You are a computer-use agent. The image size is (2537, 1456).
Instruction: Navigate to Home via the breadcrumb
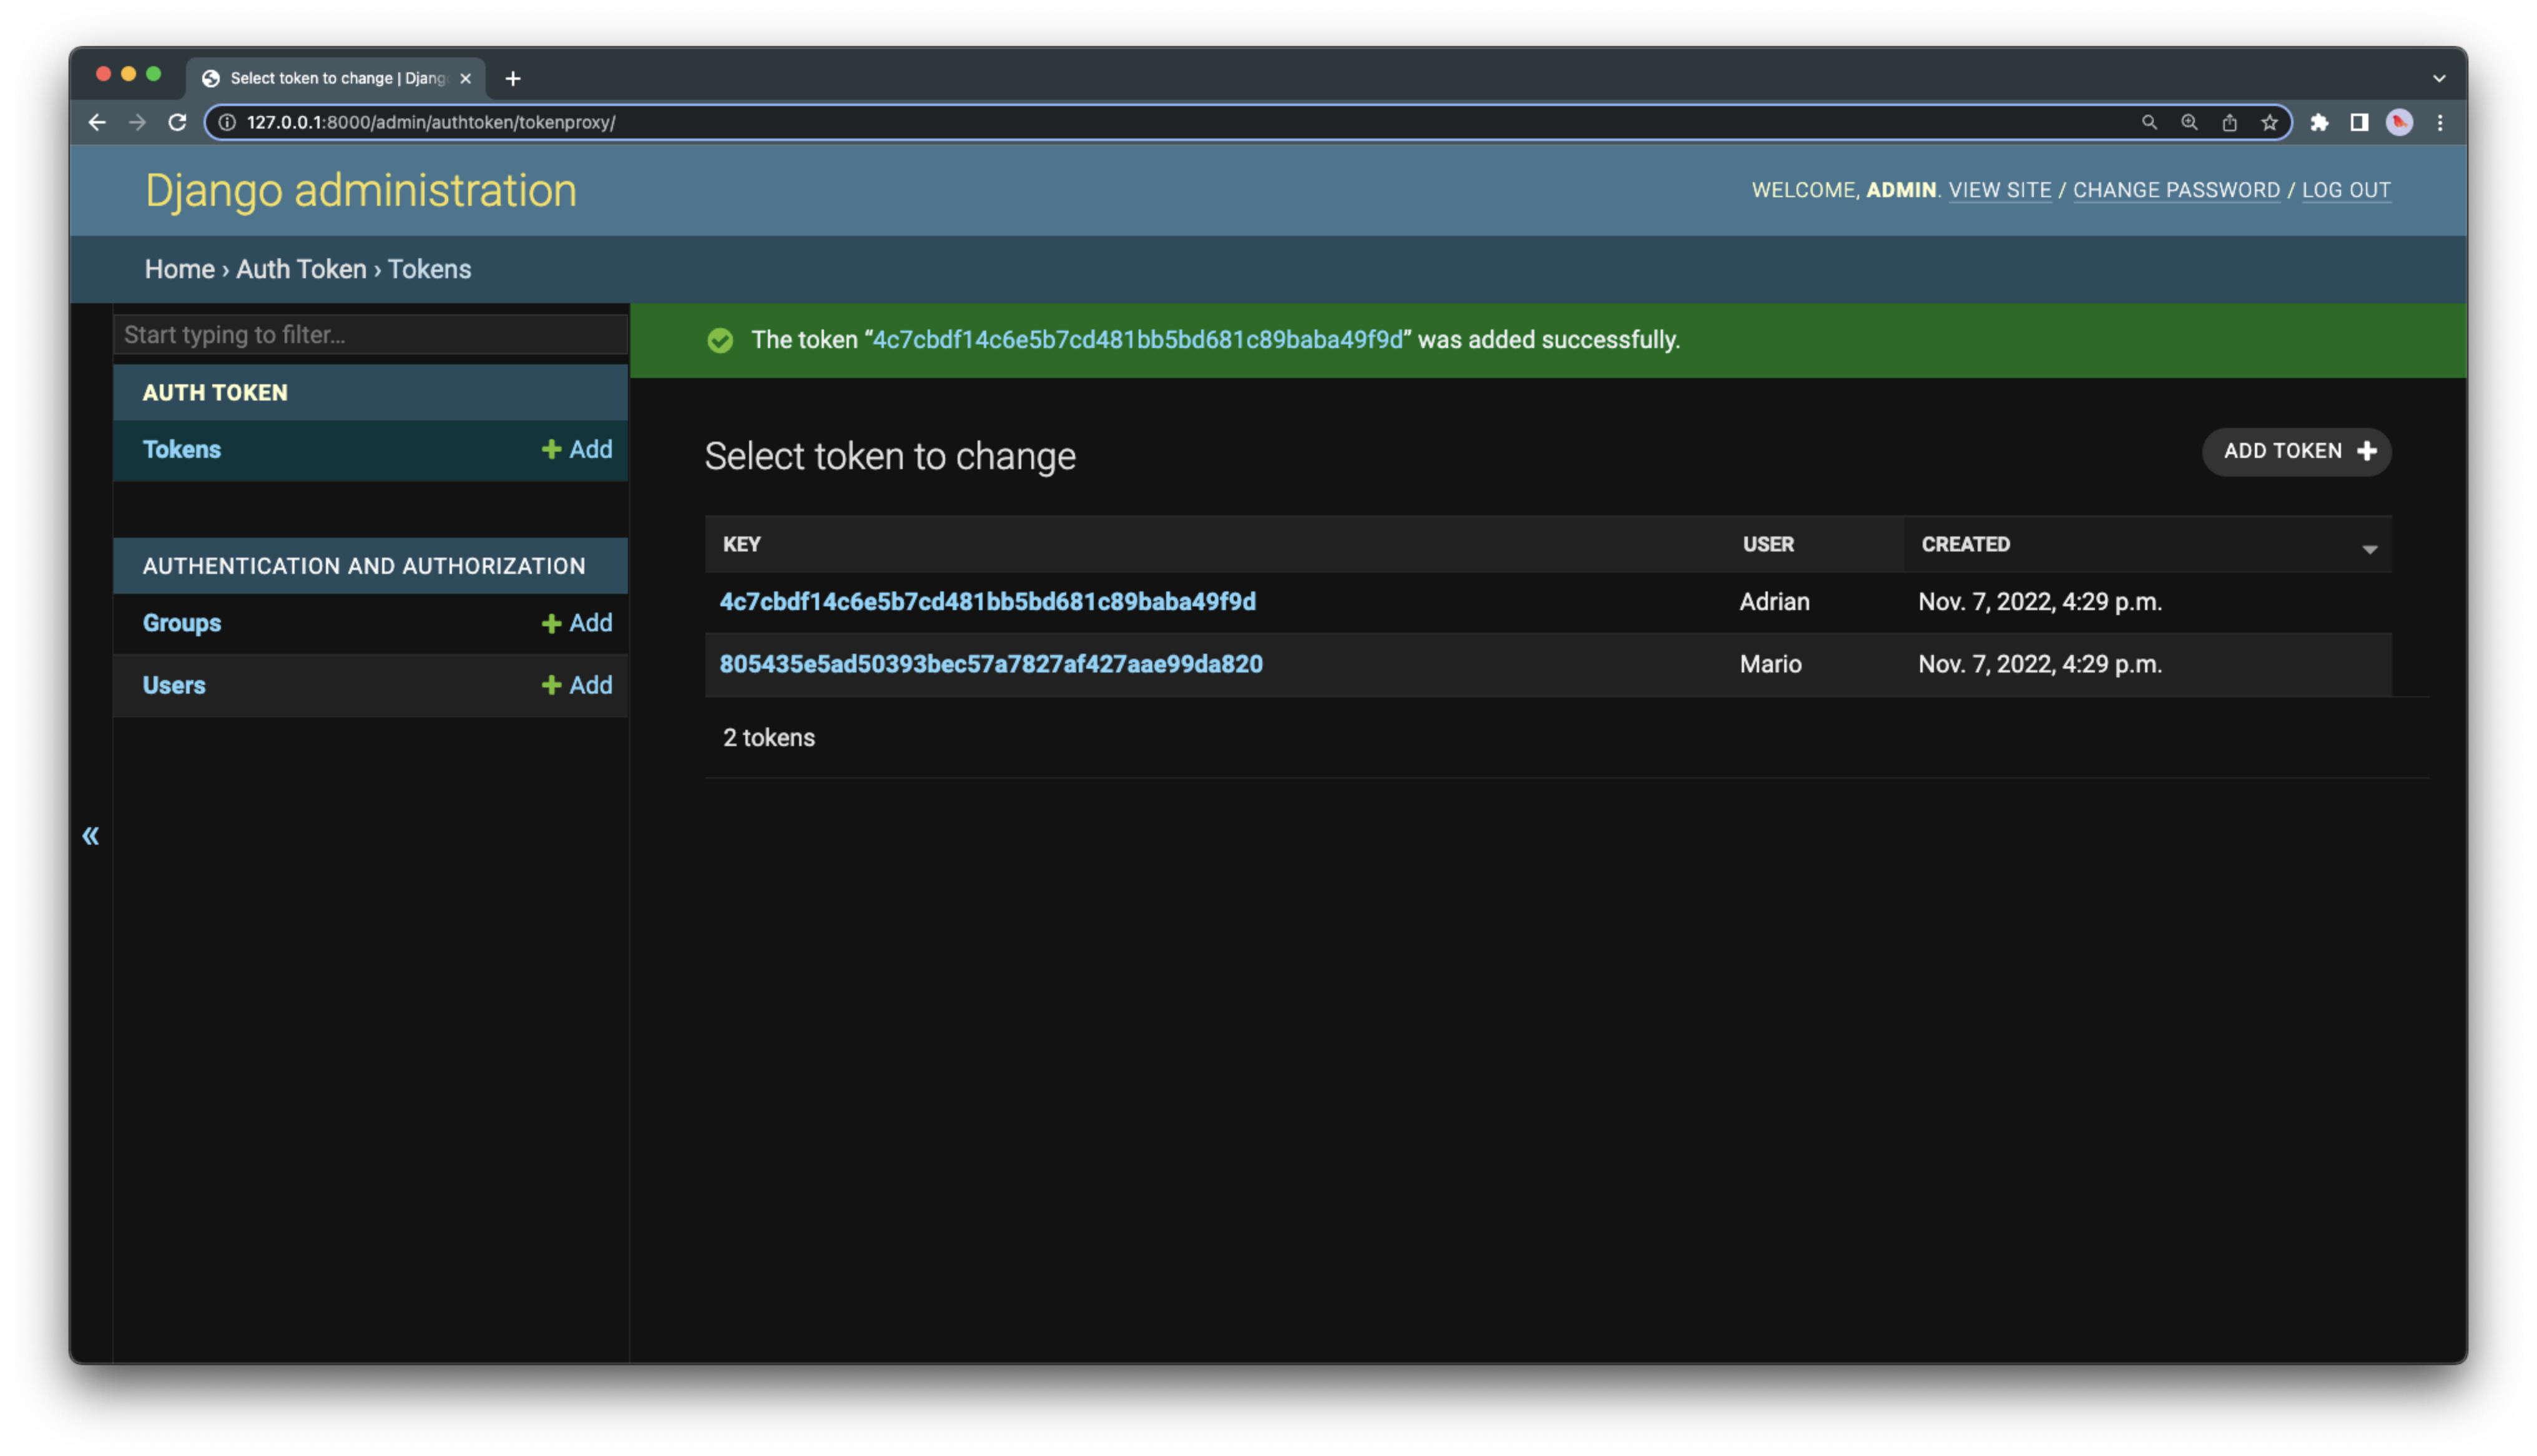pyautogui.click(x=179, y=269)
